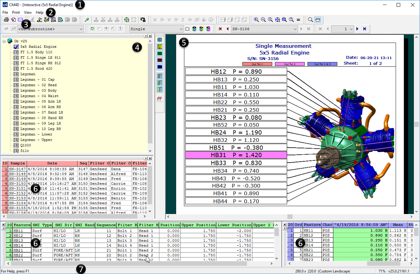The image size is (420, 274).
Task: Click the Zoom Out magnifier icon
Action: pos(263,20)
